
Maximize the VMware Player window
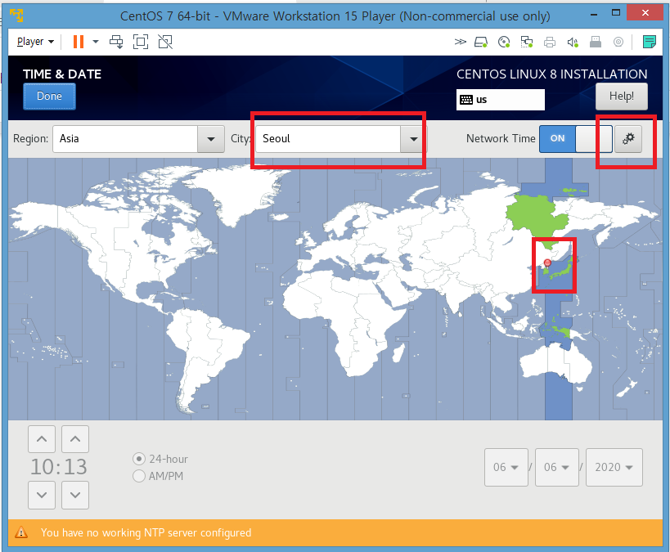[616, 13]
